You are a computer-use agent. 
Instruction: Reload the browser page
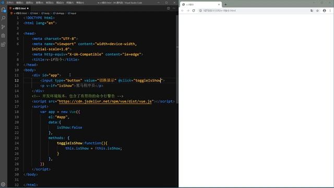(x=194, y=10)
